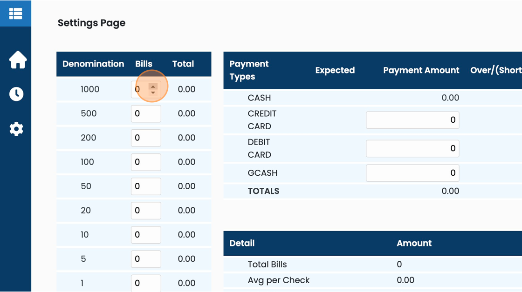Click the Denomination column header
Screen dimensions: 522x292
[93, 64]
